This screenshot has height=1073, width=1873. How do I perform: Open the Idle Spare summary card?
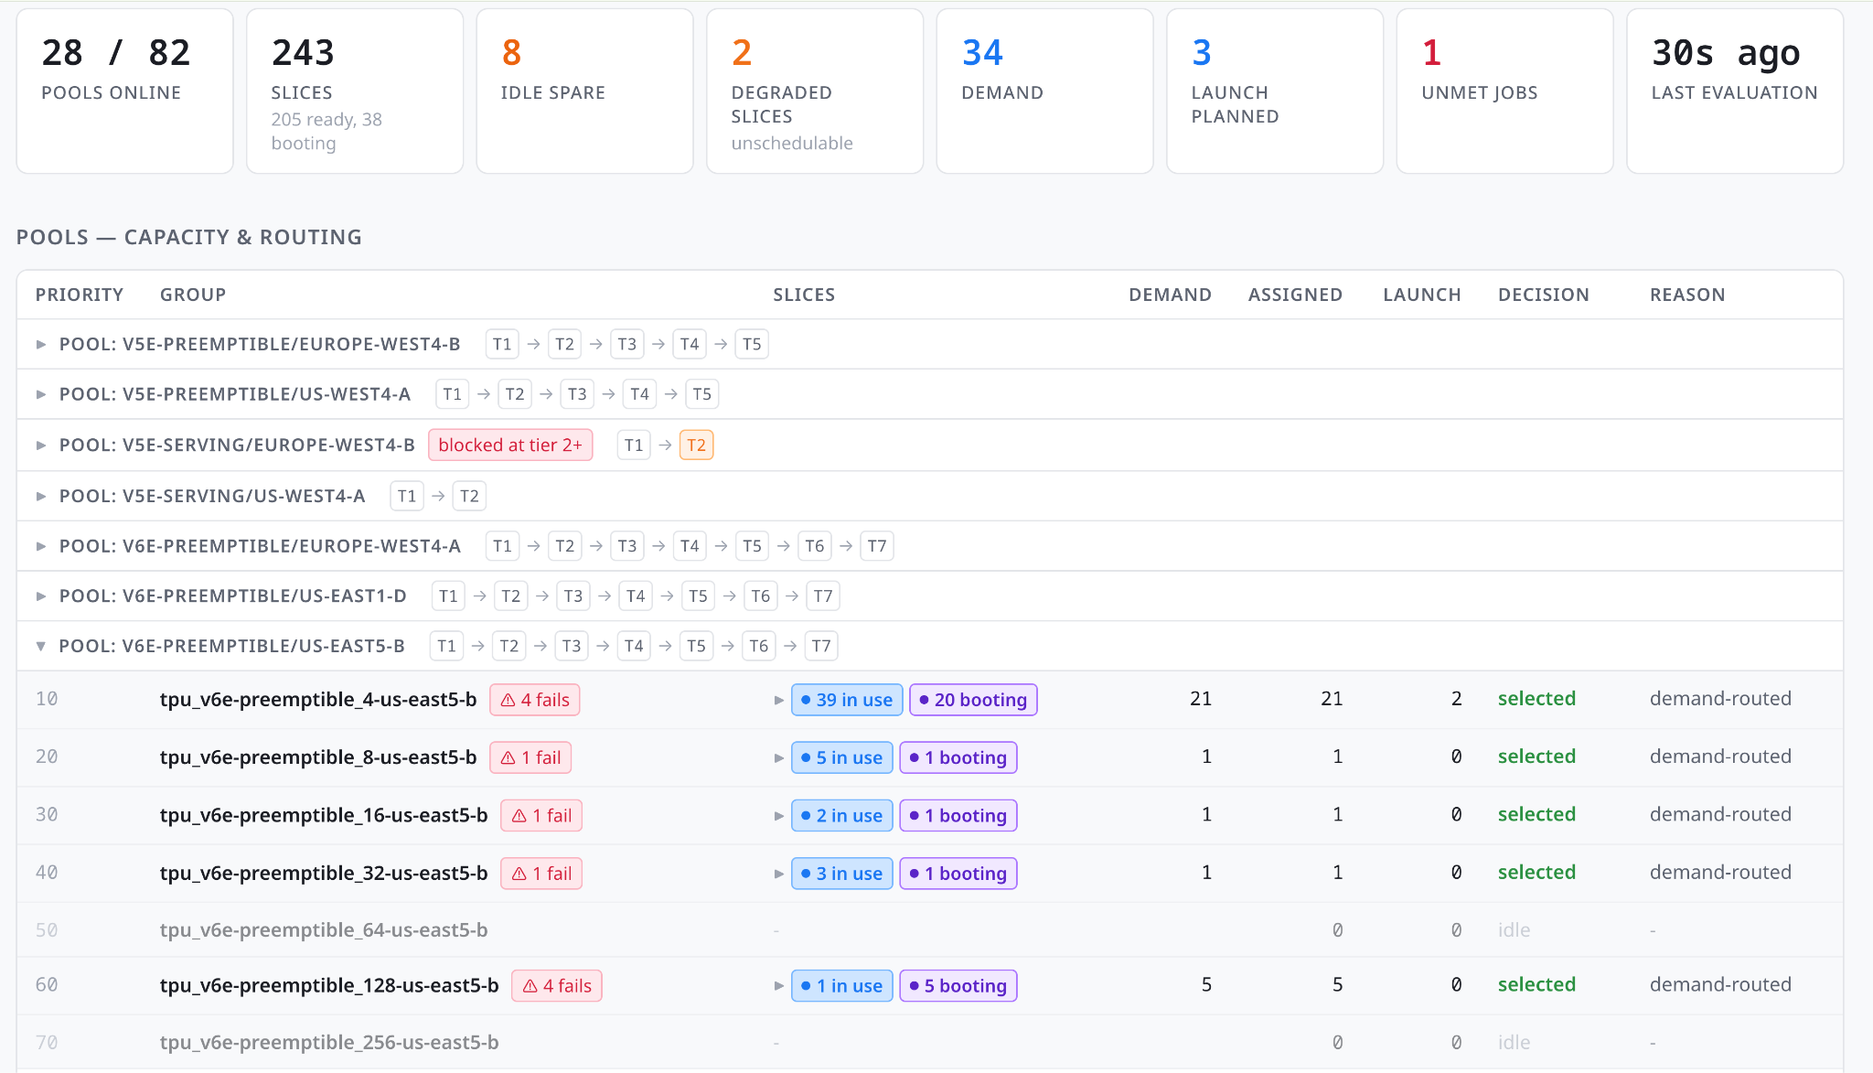[585, 91]
